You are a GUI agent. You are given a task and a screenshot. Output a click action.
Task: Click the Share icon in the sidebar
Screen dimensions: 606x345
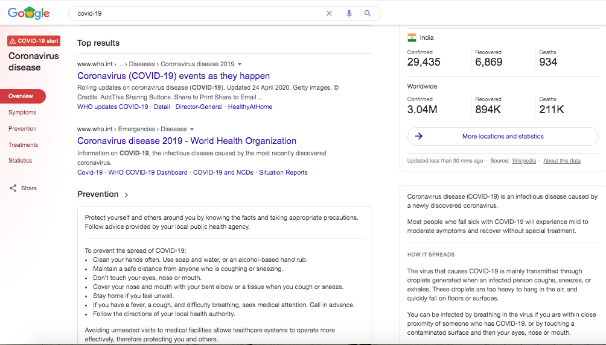13,188
